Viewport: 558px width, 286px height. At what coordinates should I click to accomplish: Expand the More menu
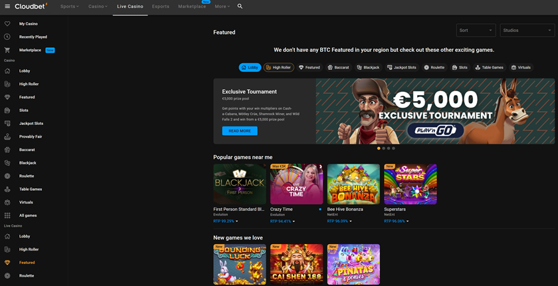pos(223,7)
